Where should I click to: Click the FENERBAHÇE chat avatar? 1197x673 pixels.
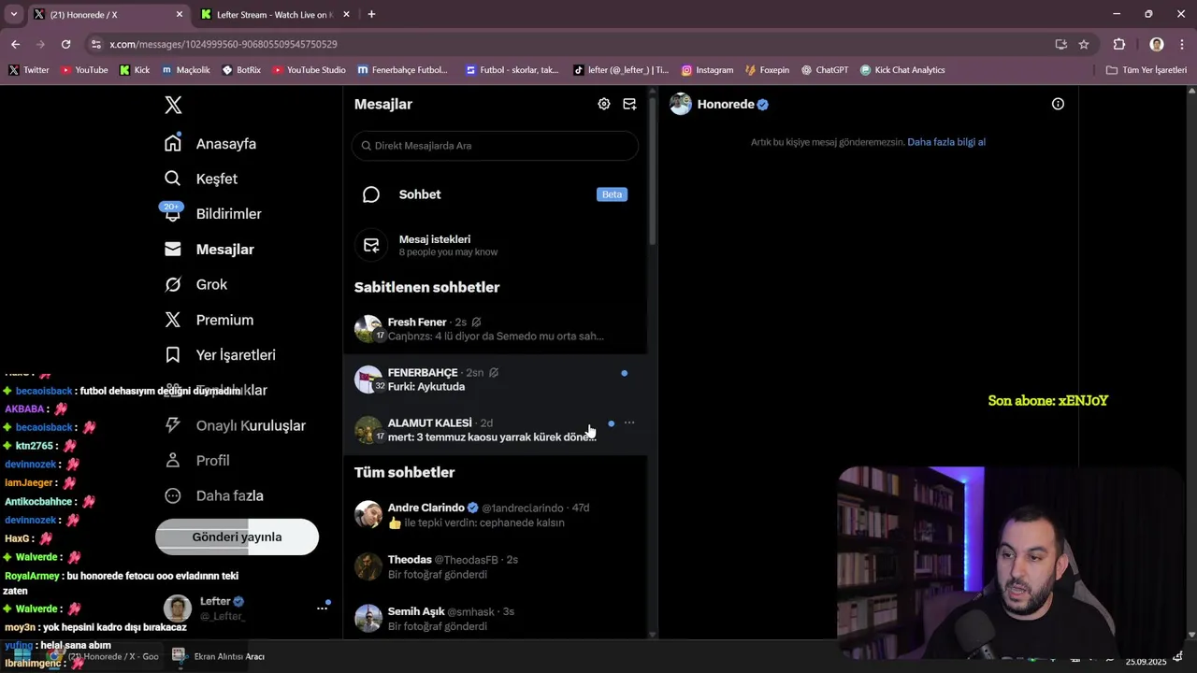368,379
